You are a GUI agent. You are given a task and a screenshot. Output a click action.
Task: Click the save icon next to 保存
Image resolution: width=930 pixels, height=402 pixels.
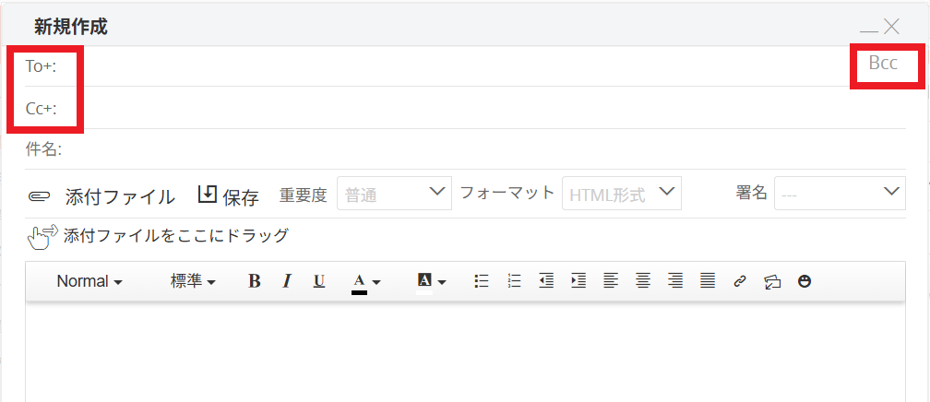208,194
